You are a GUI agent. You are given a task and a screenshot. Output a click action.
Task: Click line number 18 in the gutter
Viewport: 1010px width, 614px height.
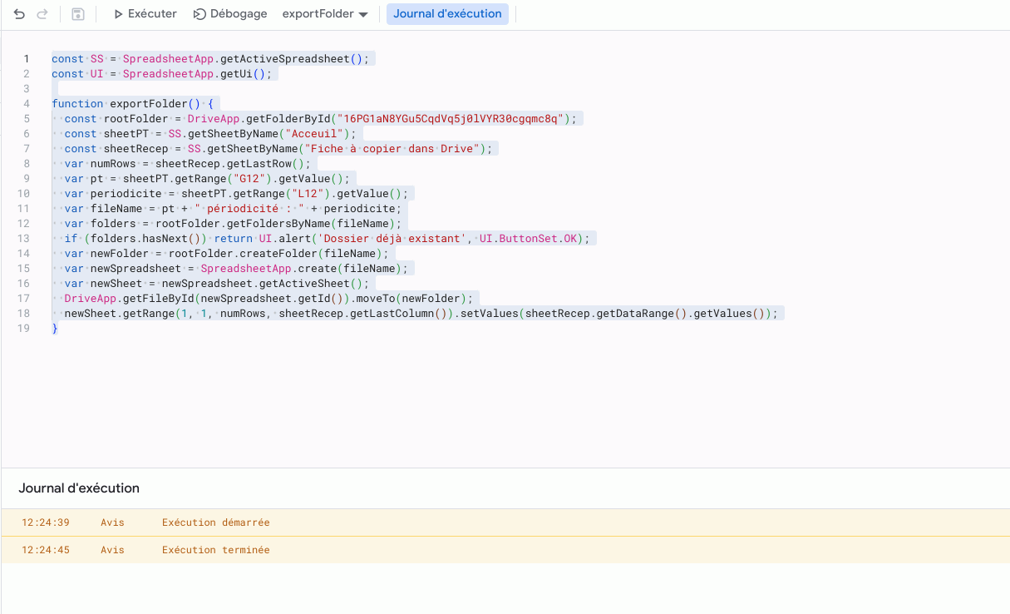click(24, 314)
